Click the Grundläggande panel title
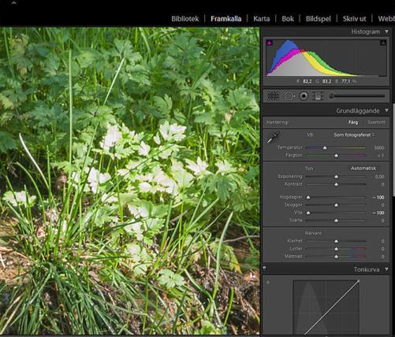Screen dimensions: 395x337 click(x=358, y=111)
